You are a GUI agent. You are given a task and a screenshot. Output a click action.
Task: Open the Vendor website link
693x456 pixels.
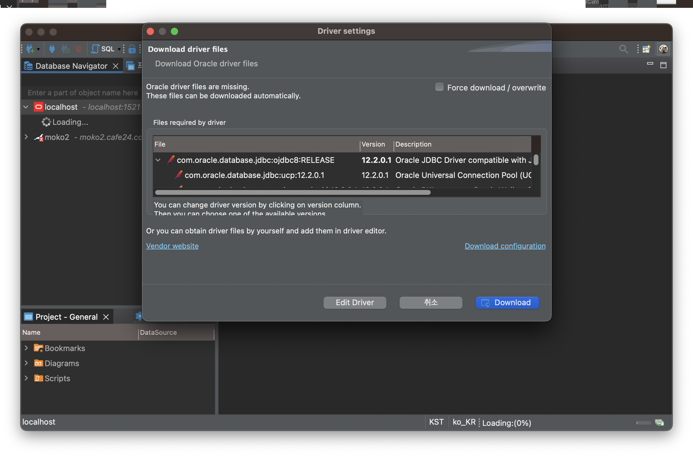click(172, 246)
